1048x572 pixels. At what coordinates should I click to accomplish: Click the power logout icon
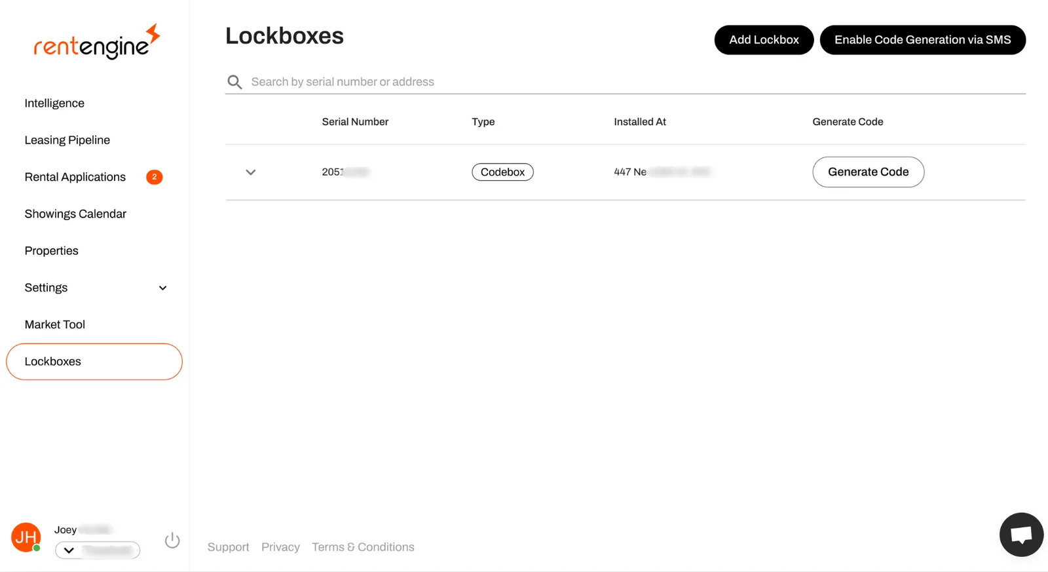(172, 540)
